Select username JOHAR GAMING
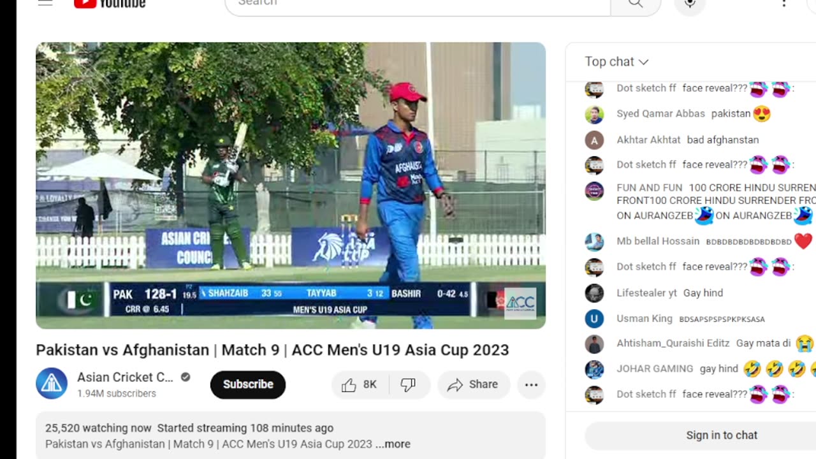This screenshot has height=459, width=816. [655, 369]
